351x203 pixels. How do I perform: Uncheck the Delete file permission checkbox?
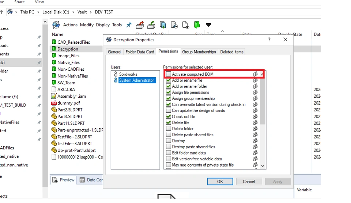169,122
